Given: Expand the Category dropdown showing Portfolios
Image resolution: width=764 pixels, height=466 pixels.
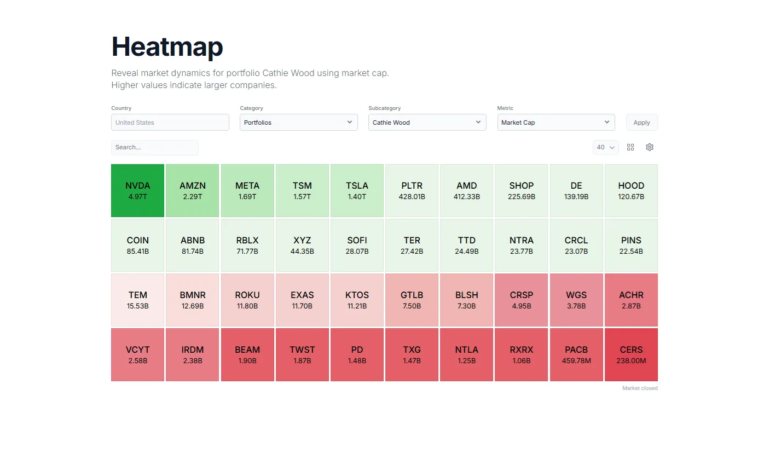Looking at the screenshot, I should point(298,122).
